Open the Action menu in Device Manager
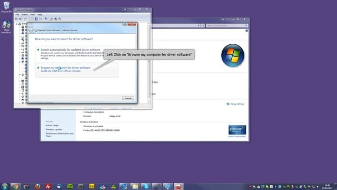This screenshot has height=190, width=337. click(25, 15)
